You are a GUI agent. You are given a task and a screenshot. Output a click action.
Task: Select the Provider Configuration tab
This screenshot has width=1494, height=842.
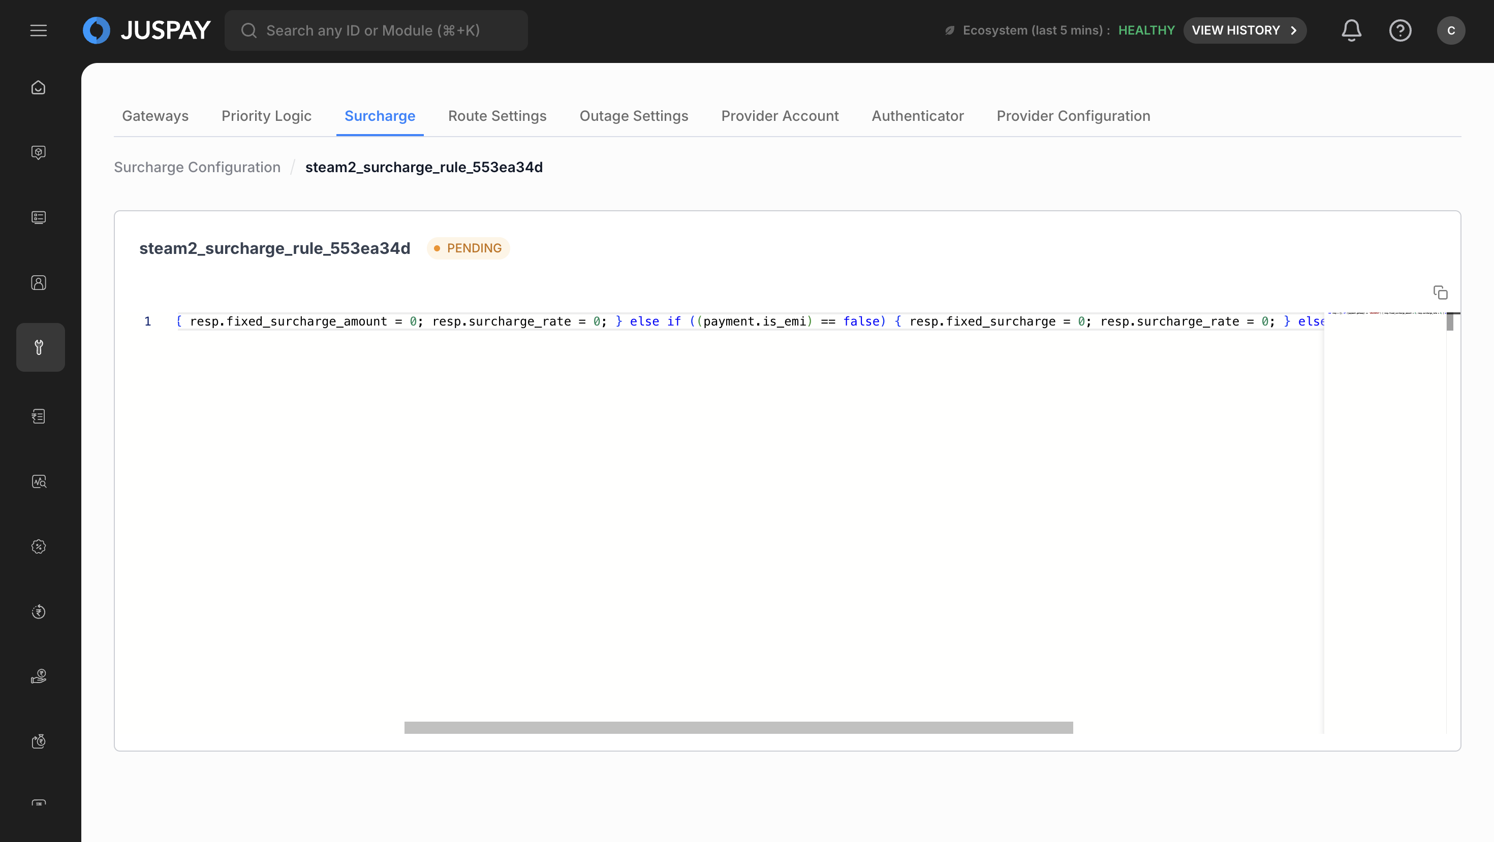tap(1073, 116)
